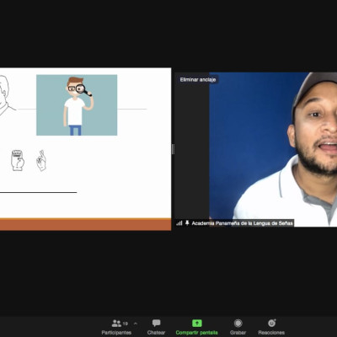Click the Eliminar anclaje button
The image size is (337, 337).
198,80
